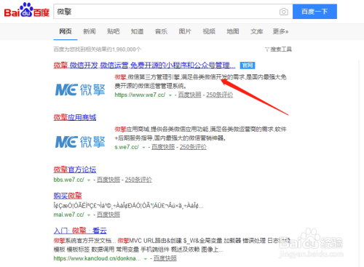Select the 网页 tab
Image resolution: width=364 pixels, height=267 pixels.
66,31
